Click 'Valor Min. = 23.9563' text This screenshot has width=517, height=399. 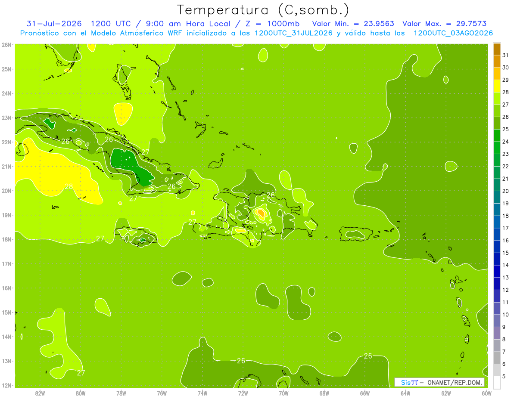(x=353, y=24)
